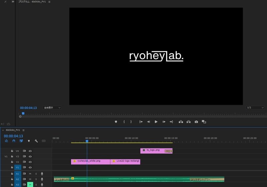Screen dimensions: 267x187
Task: Toggle sync lock on track V3
Action: tap(24, 156)
